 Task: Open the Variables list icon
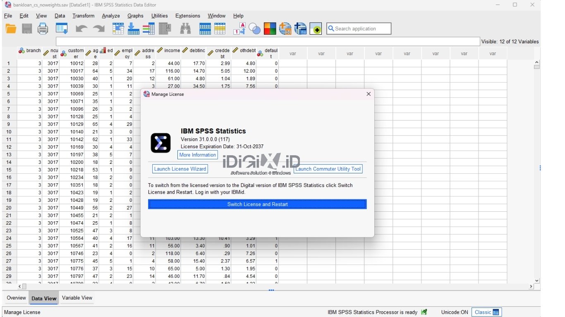click(148, 28)
